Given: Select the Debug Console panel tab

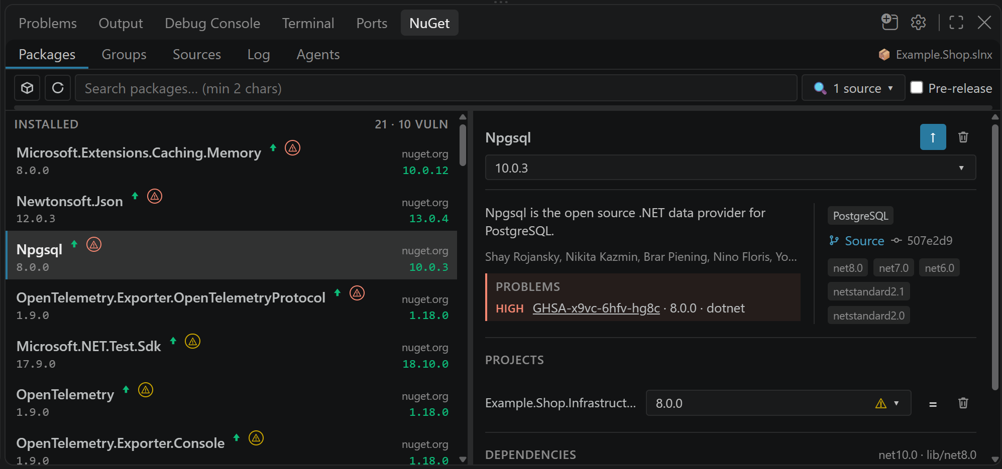Looking at the screenshot, I should pyautogui.click(x=212, y=23).
